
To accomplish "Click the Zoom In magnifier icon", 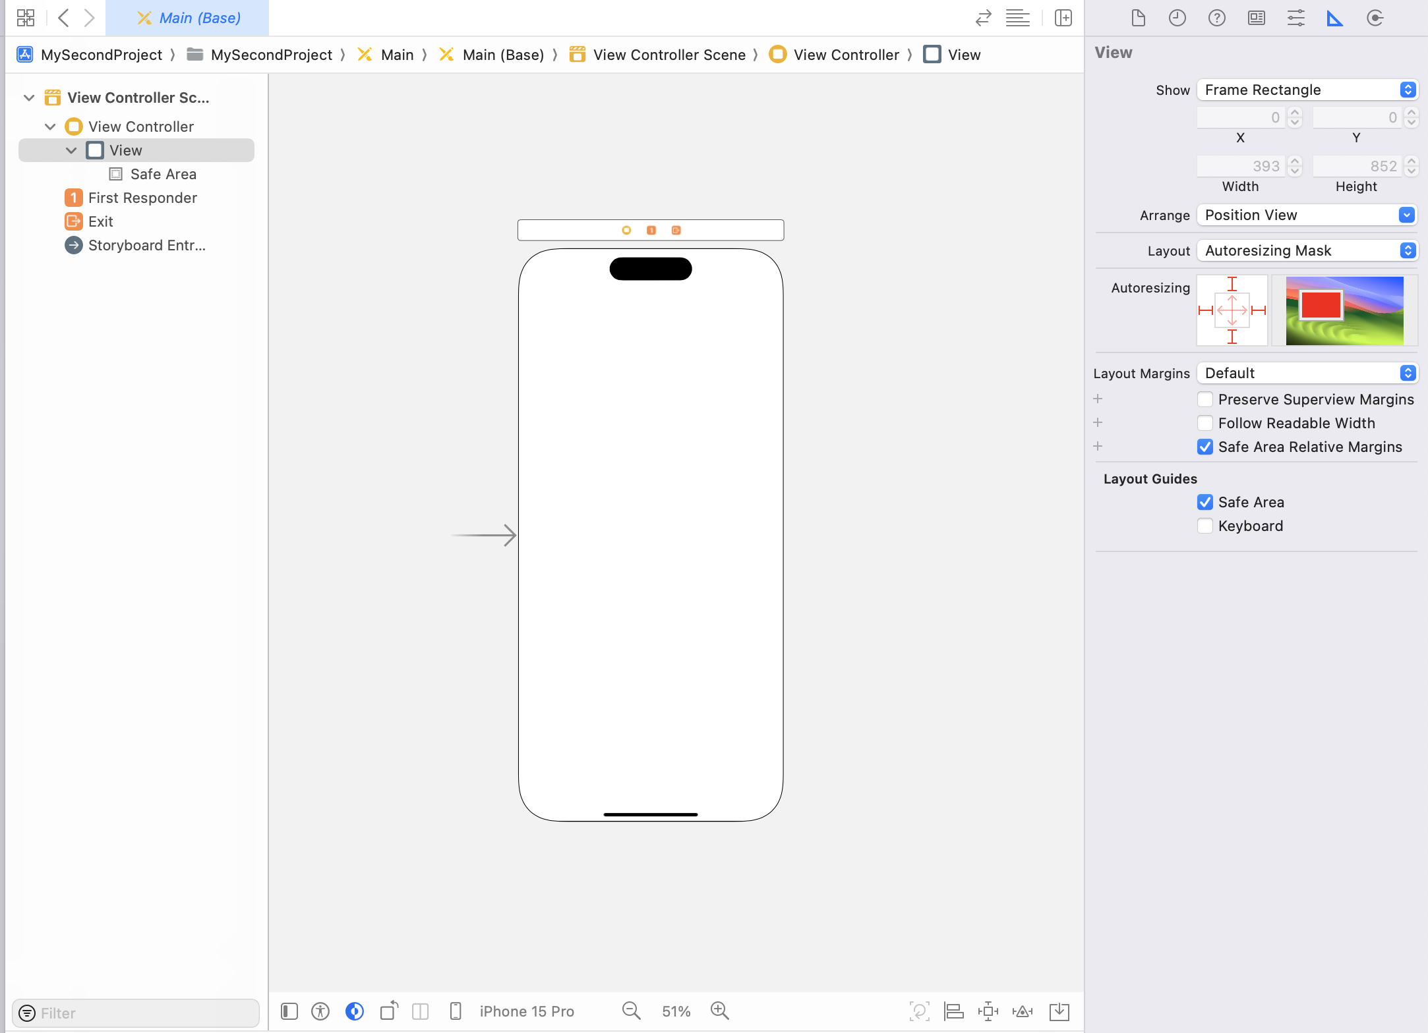I will (x=719, y=1011).
